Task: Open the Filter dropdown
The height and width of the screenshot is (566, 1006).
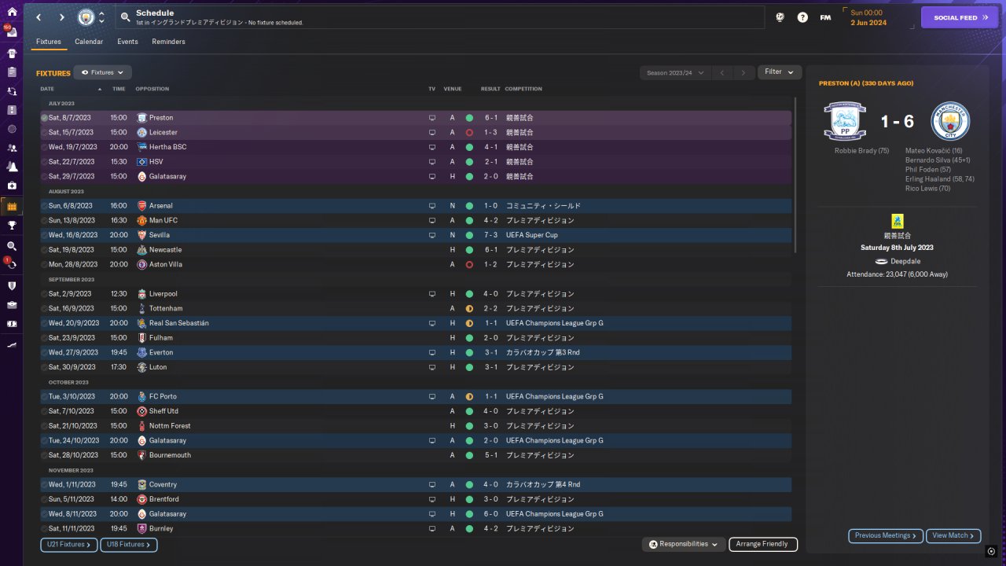Action: tap(780, 72)
